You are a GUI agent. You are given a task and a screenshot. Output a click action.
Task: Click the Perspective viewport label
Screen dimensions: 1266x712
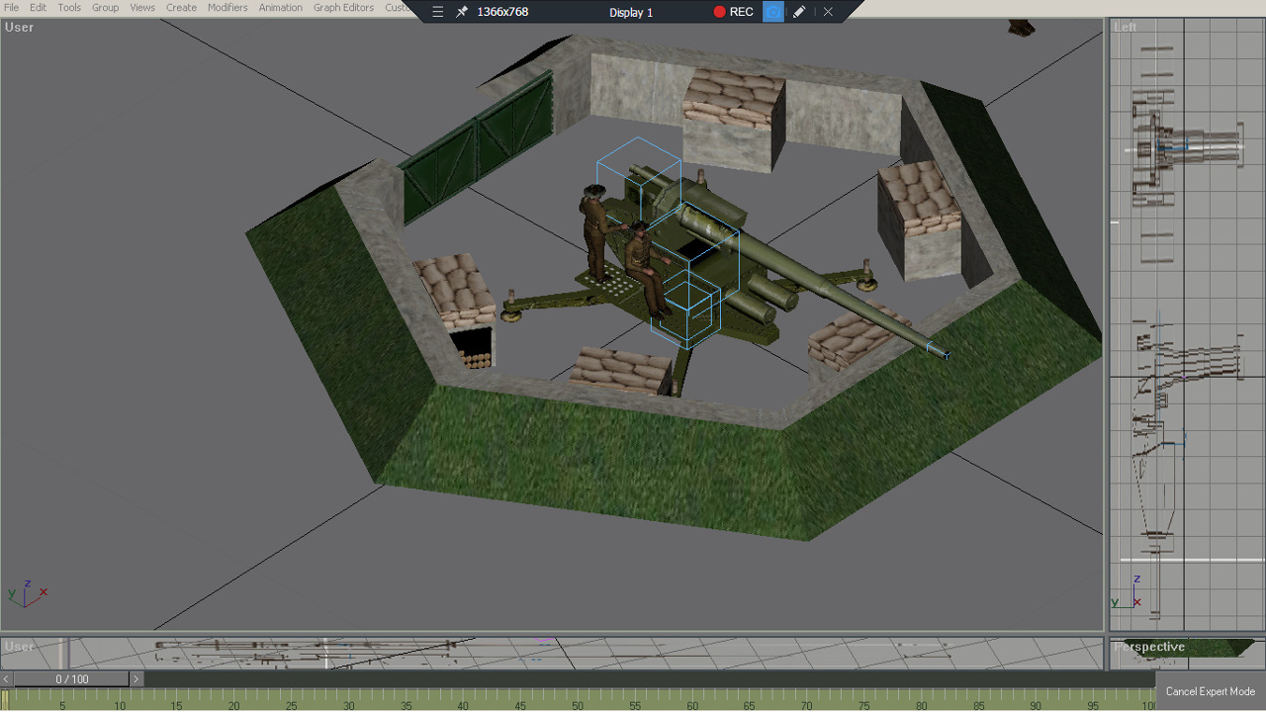1149,647
